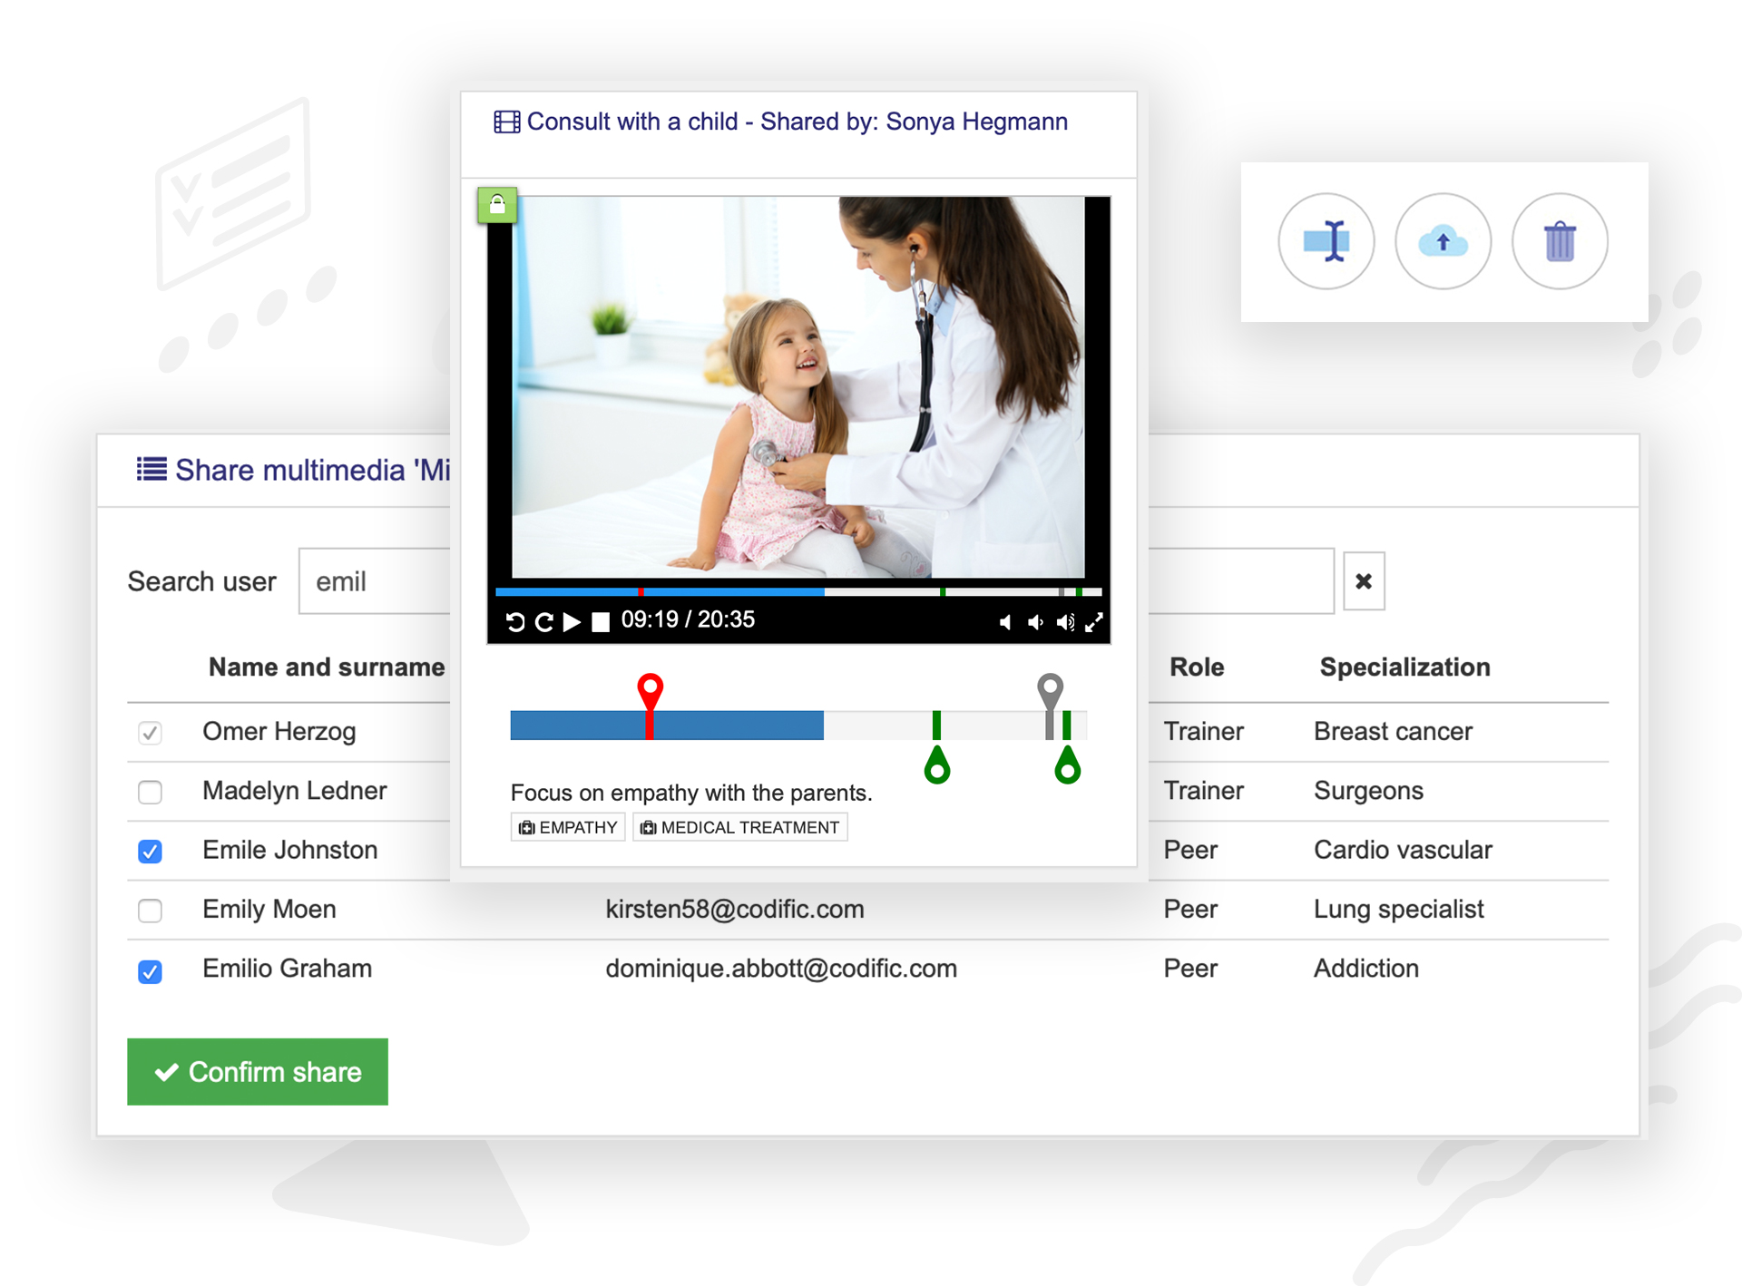Mute the video with the speaker icon
1742x1286 pixels.
[x=1005, y=622]
